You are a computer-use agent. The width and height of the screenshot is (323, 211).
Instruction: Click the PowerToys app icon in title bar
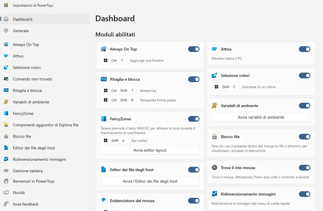click(x=6, y=5)
